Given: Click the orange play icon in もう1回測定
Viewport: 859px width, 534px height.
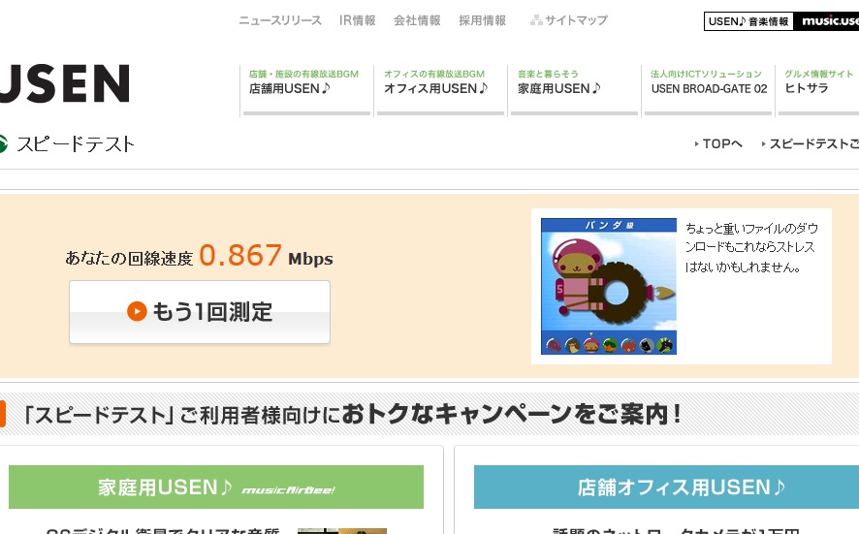Looking at the screenshot, I should [137, 311].
